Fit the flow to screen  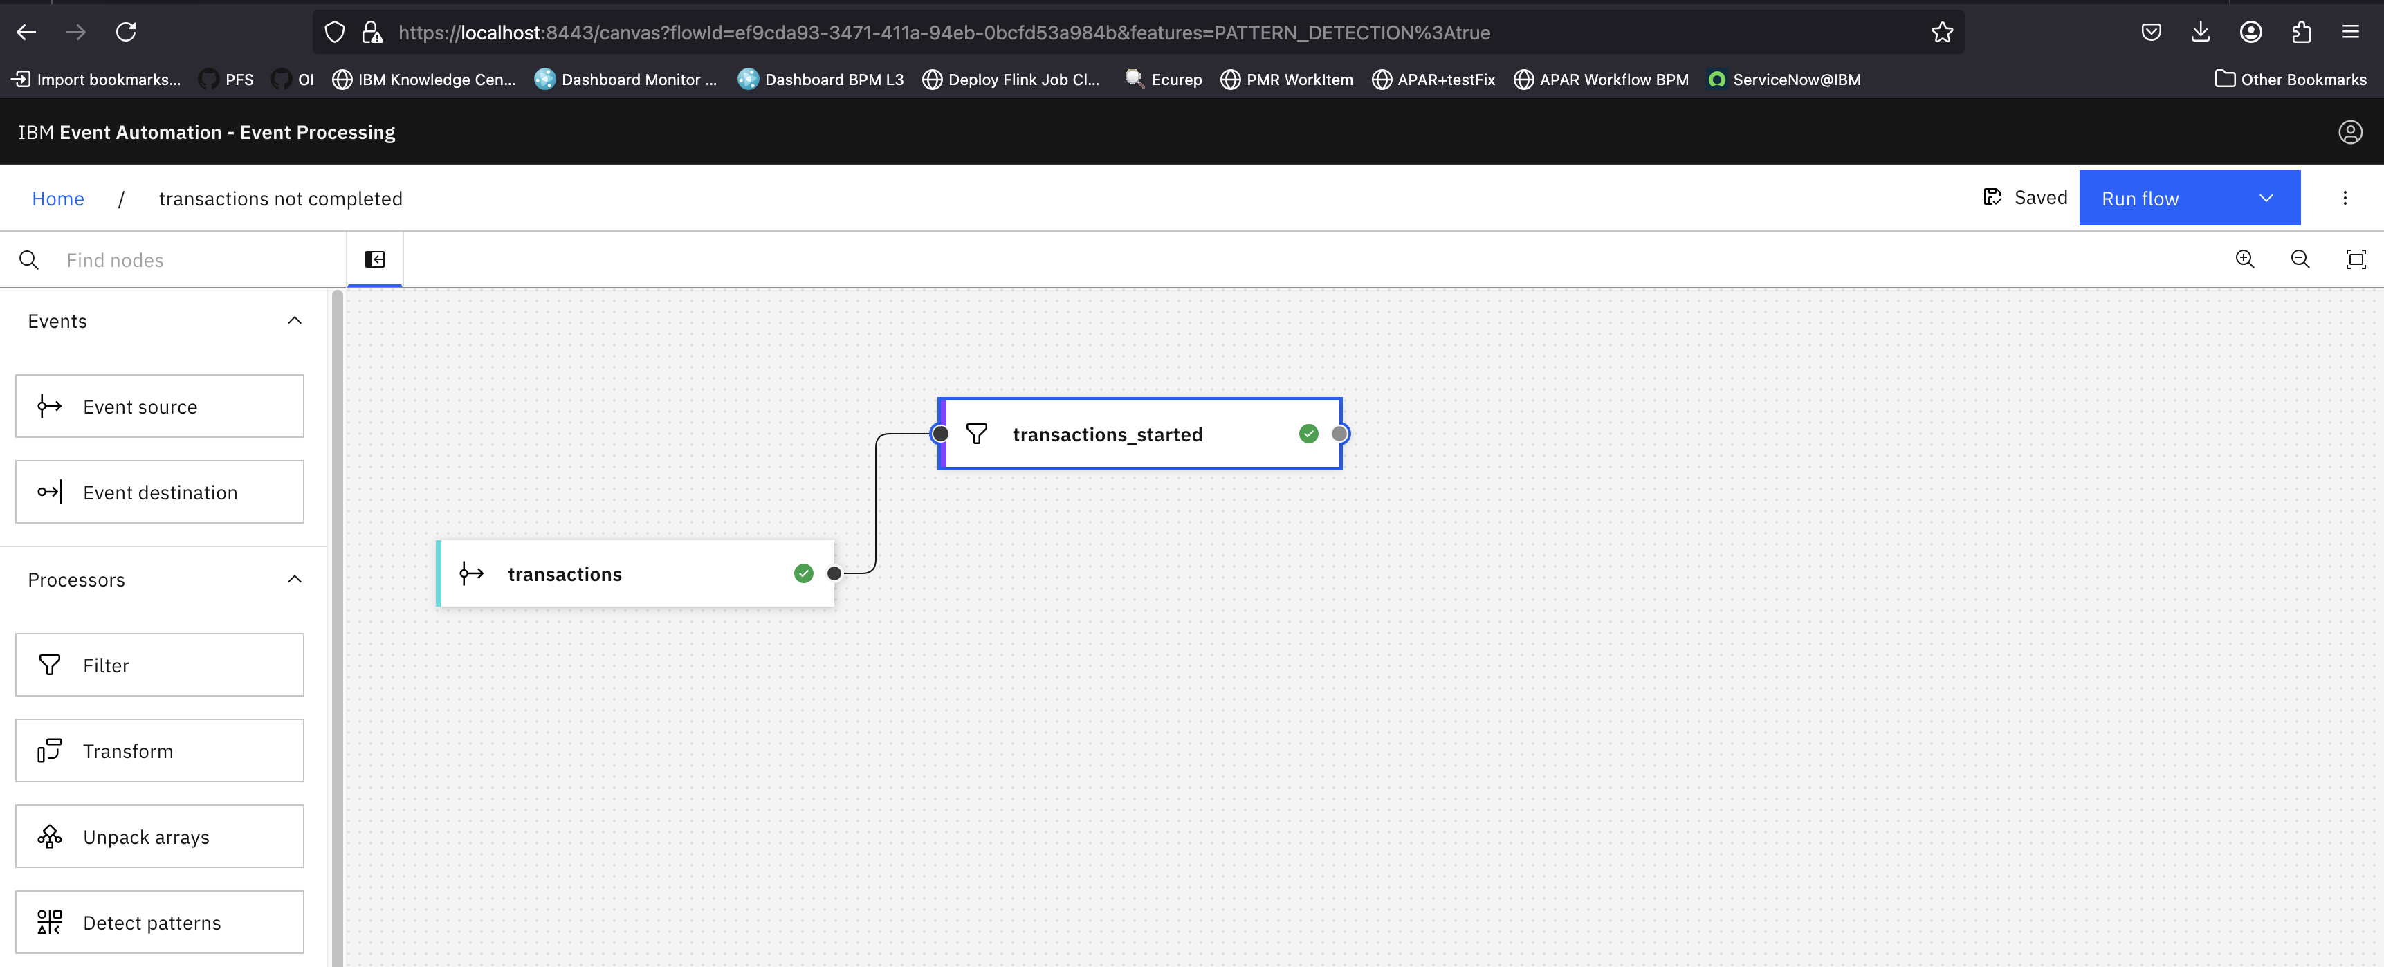tap(2356, 259)
